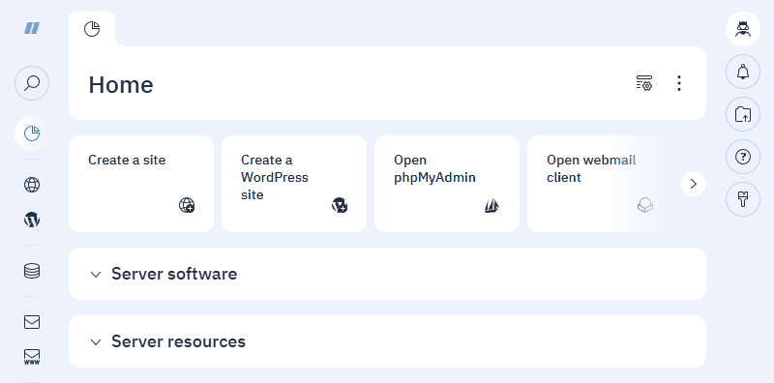The image size is (774, 383).
Task: Open the help question mark icon
Action: (x=743, y=157)
